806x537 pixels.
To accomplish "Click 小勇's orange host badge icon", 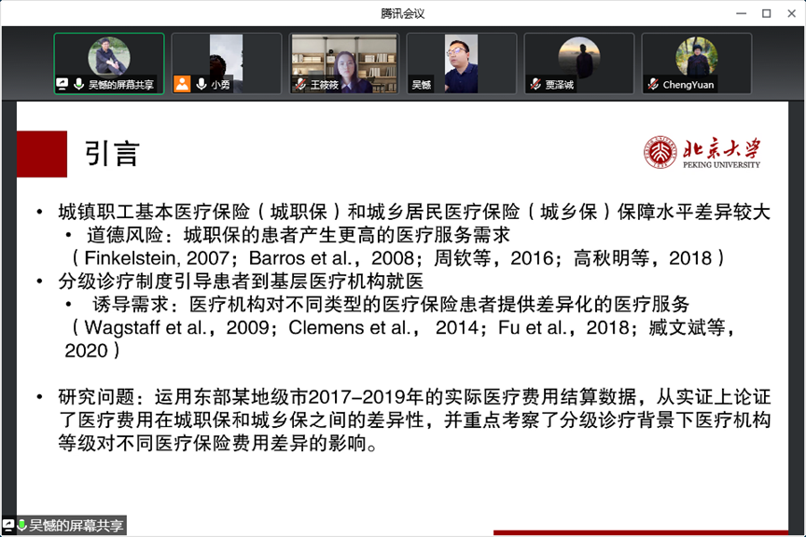I will [x=182, y=84].
